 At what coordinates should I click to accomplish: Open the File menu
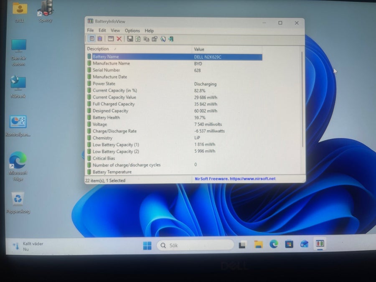coord(90,30)
